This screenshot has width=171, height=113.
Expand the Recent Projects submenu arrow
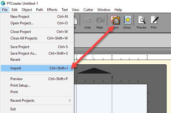coord(70,101)
